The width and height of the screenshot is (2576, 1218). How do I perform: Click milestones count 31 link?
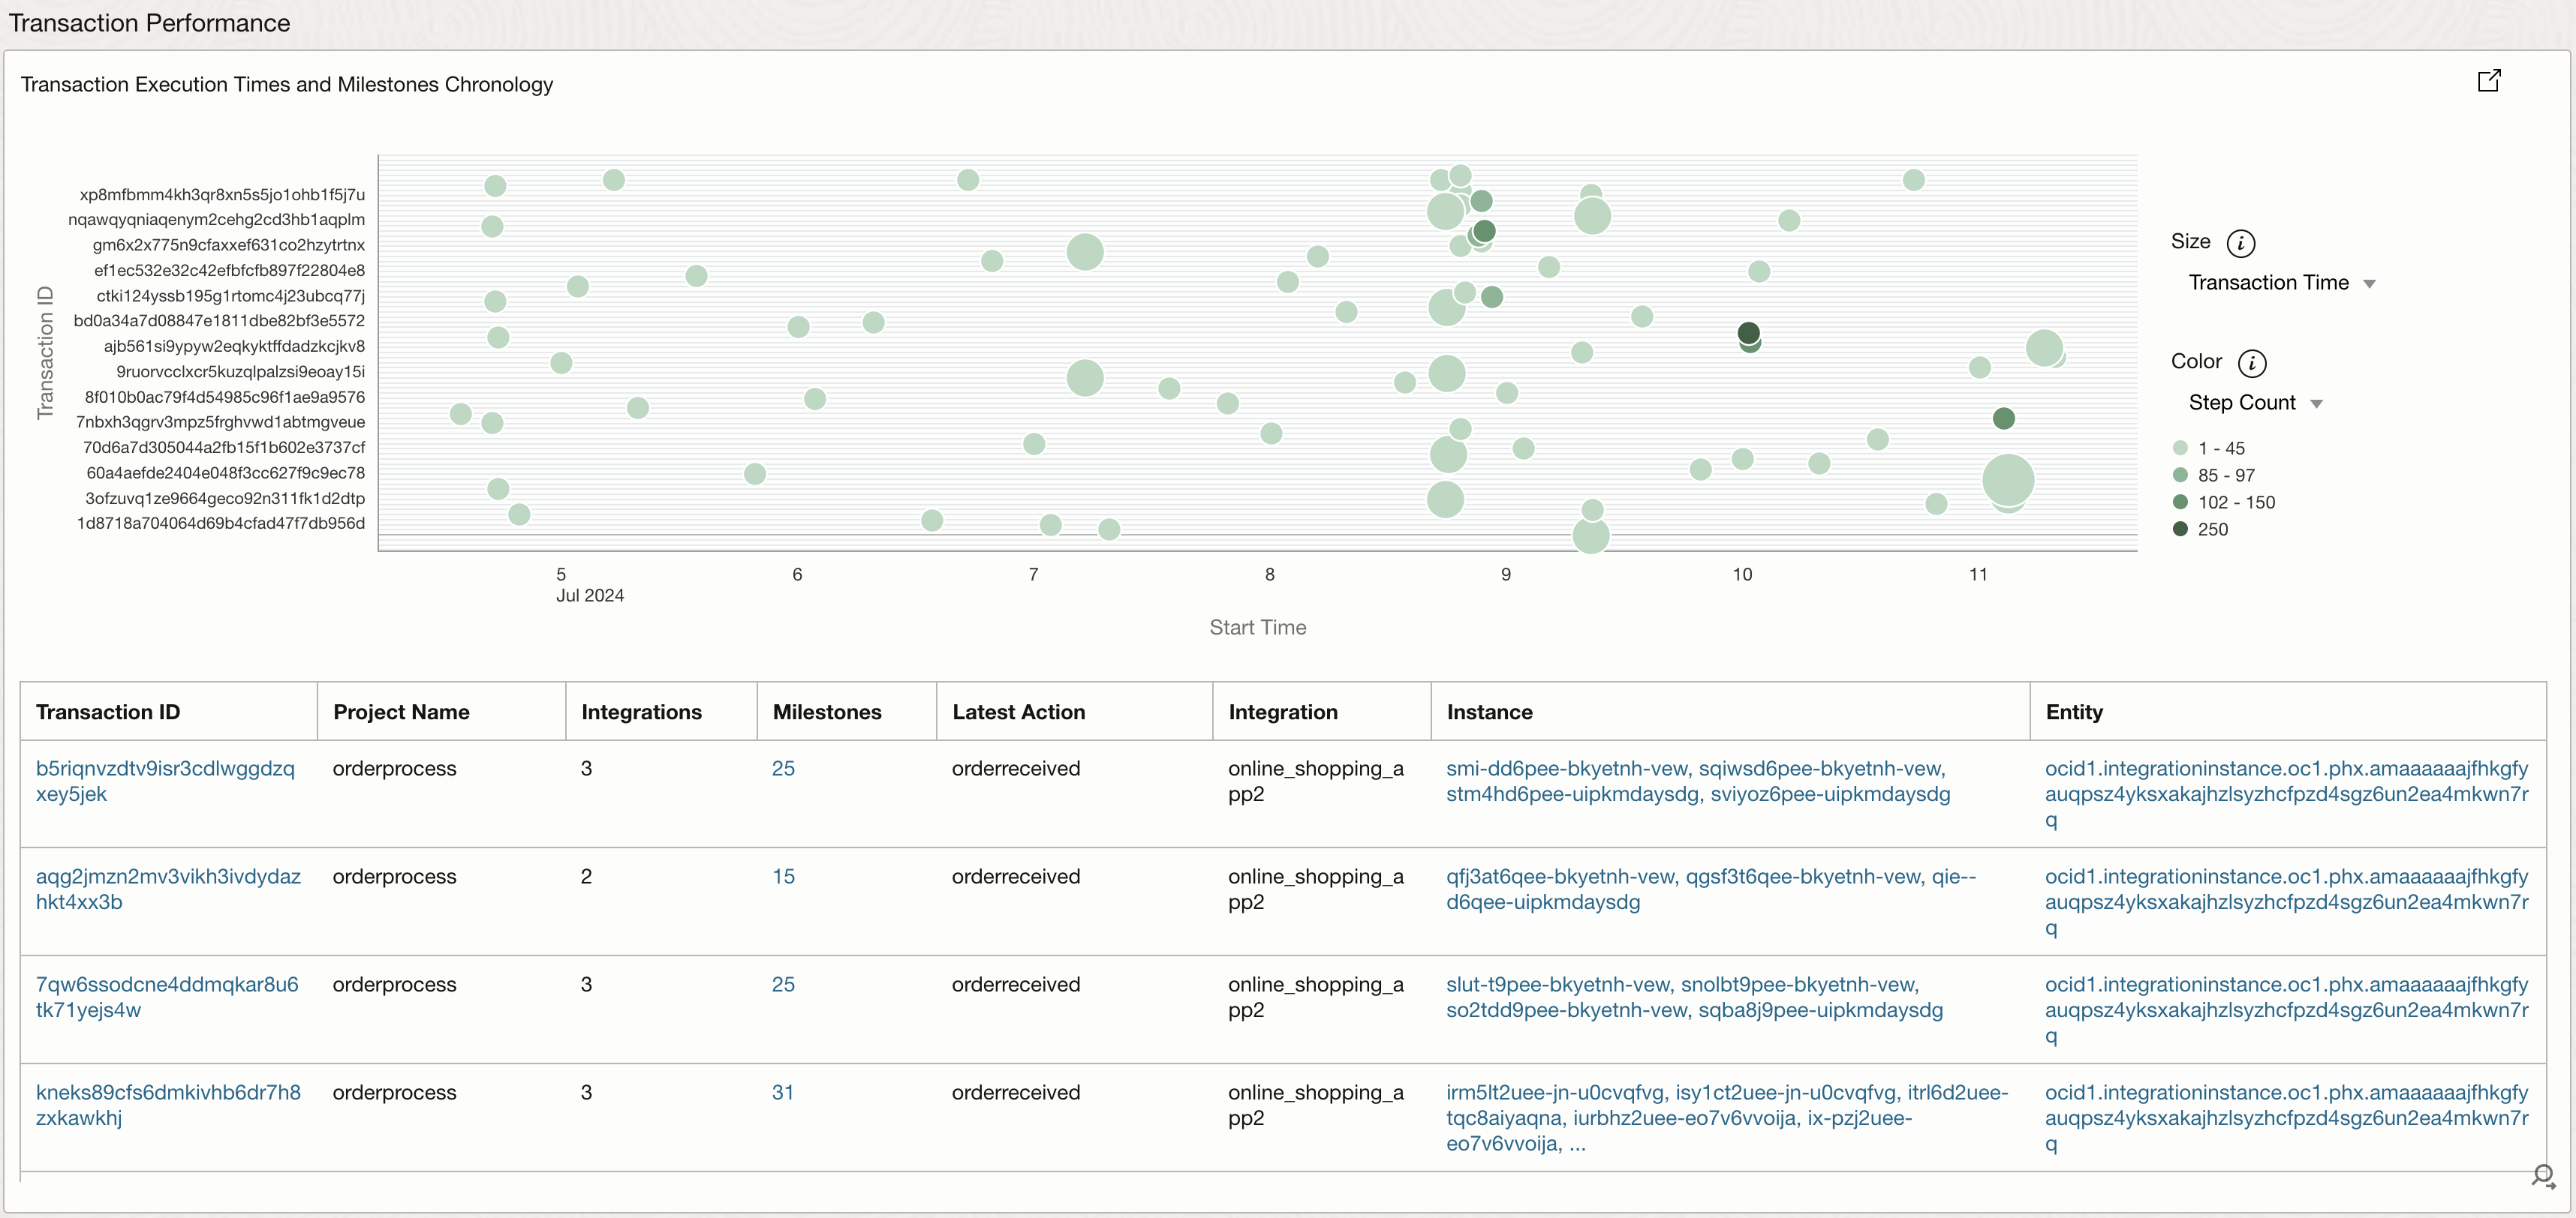click(782, 1092)
